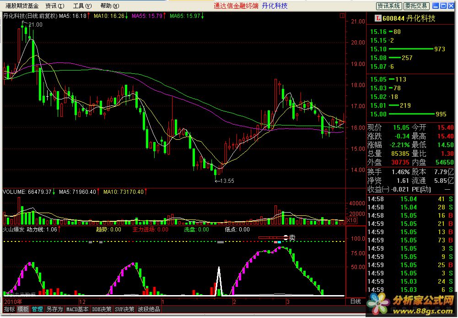
Task: Click 另存为 in bottom bar
Action: coord(54,309)
